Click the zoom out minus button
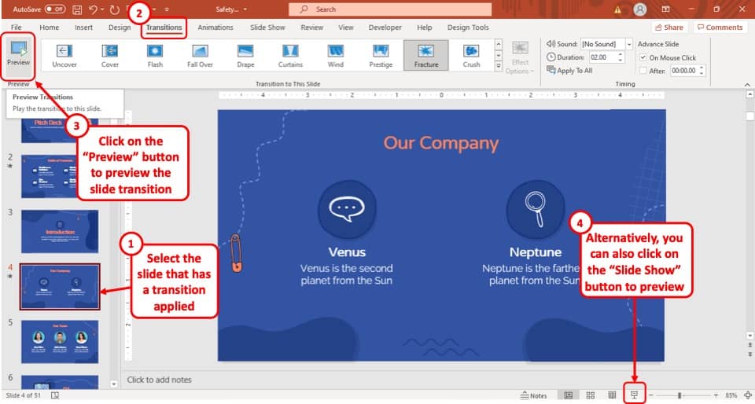The width and height of the screenshot is (755, 404). tap(651, 395)
